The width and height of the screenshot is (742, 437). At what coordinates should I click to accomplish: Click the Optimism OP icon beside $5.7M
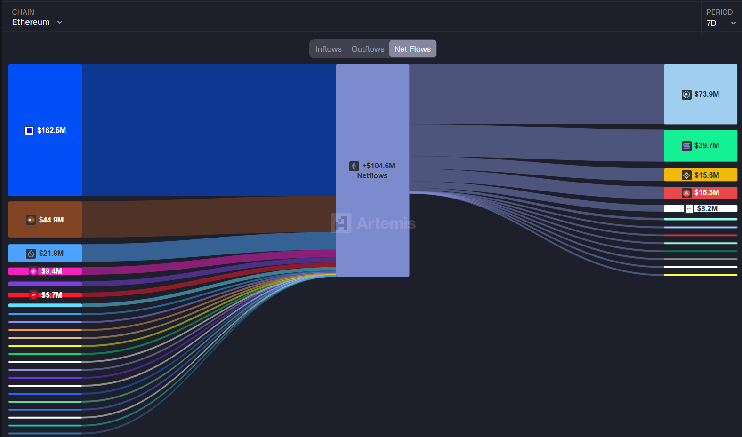pyautogui.click(x=33, y=295)
